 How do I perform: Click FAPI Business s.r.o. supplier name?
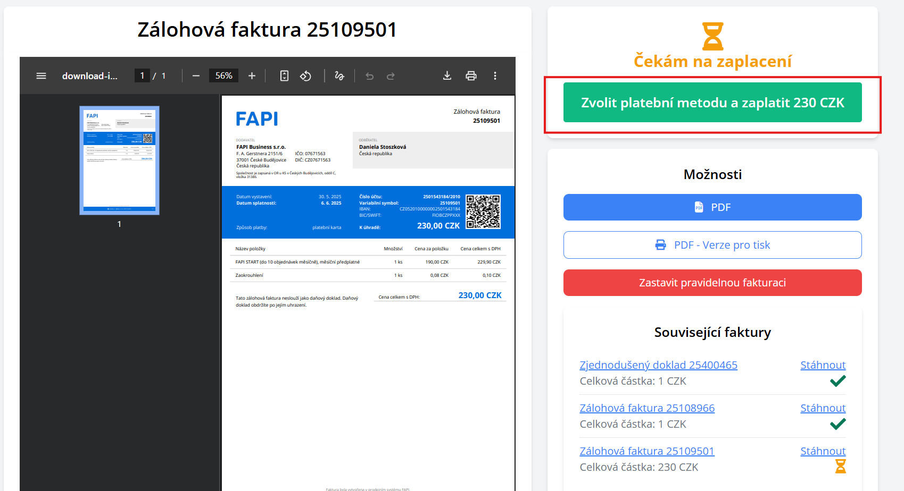[x=261, y=147]
